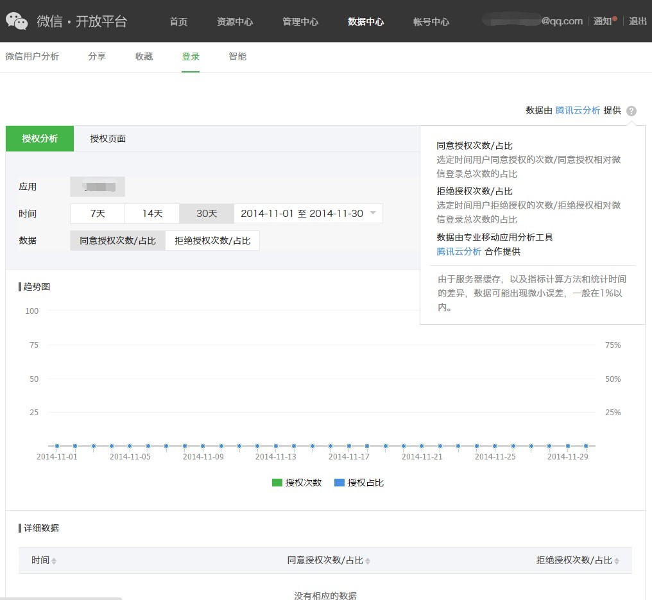
Task: Select the 登录 sub-tab
Action: (x=191, y=56)
